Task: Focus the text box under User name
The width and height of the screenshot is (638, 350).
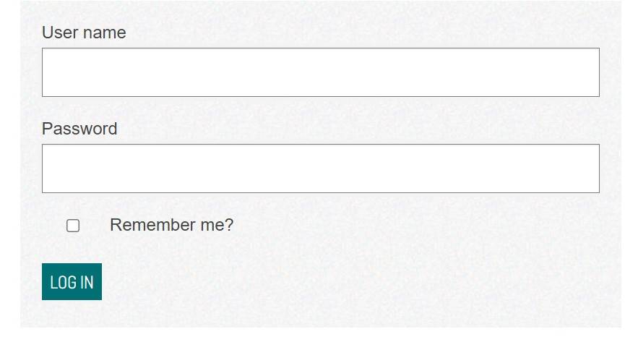Action: tap(320, 72)
